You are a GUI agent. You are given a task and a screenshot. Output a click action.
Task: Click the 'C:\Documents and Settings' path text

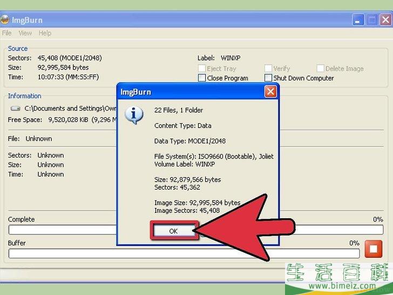(70, 109)
